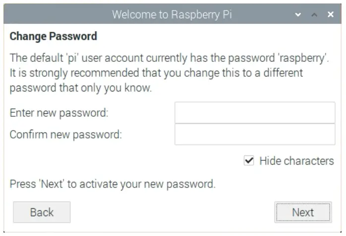
Task: Focus the 'Confirm new password' text box
Action: click(x=255, y=134)
